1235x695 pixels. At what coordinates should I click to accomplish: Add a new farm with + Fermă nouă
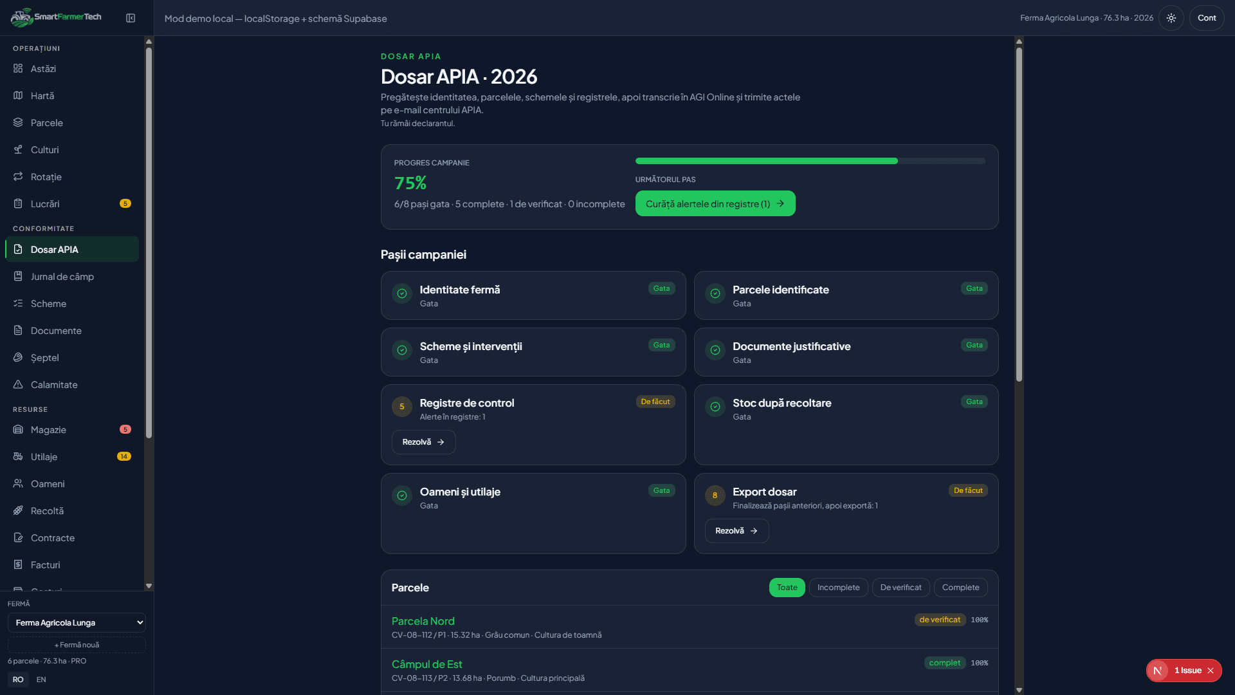(x=77, y=645)
